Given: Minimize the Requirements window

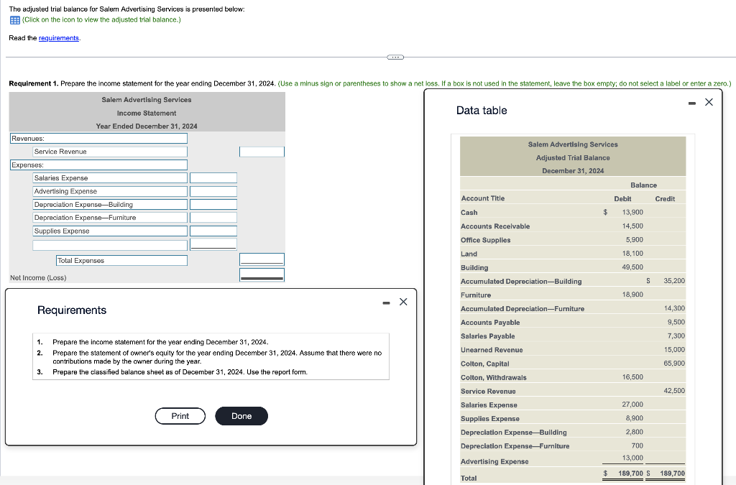Looking at the screenshot, I should (386, 302).
